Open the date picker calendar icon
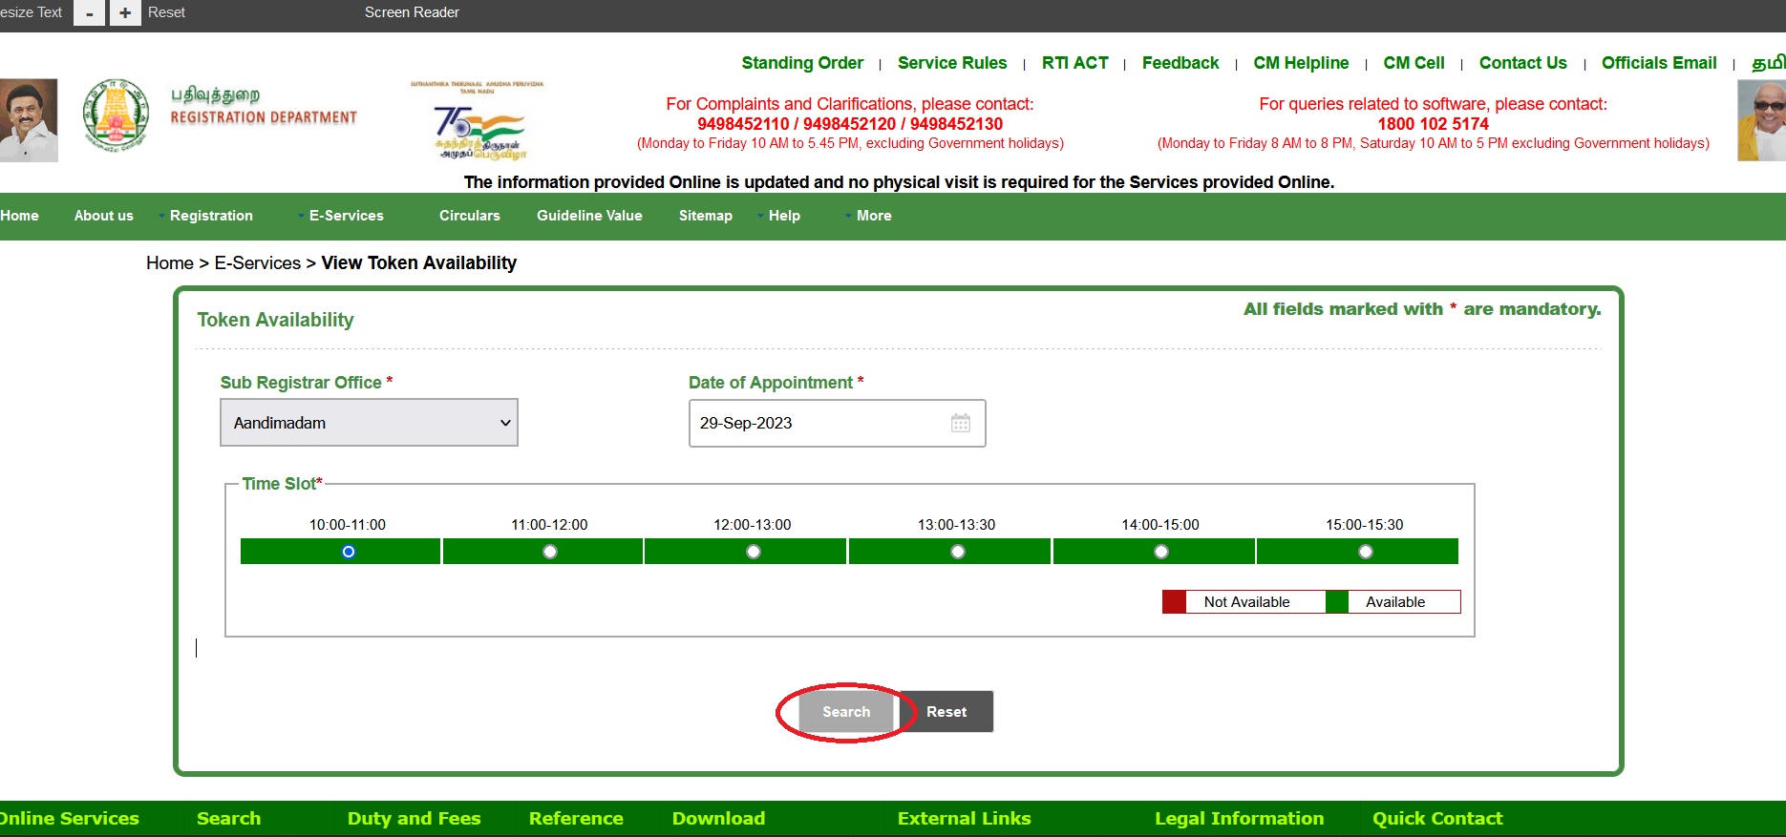This screenshot has width=1786, height=837. [x=960, y=423]
